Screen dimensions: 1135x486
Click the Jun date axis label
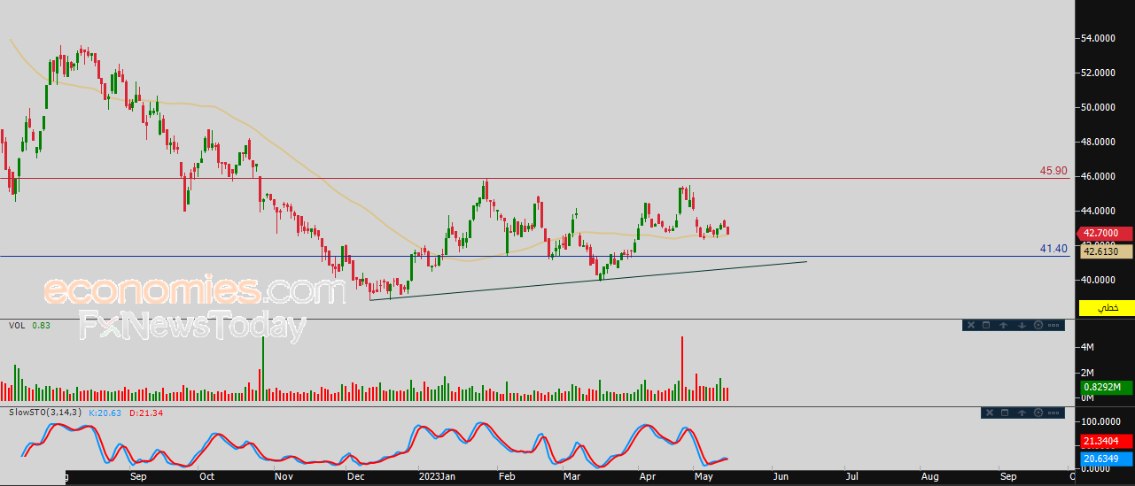781,476
